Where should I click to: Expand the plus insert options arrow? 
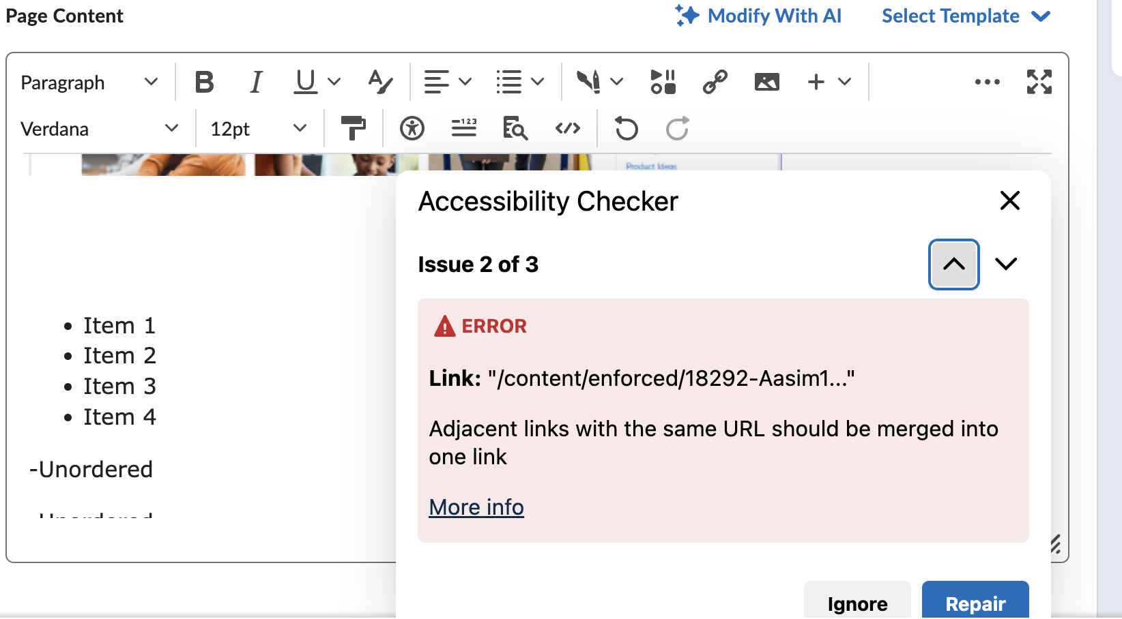click(x=844, y=82)
